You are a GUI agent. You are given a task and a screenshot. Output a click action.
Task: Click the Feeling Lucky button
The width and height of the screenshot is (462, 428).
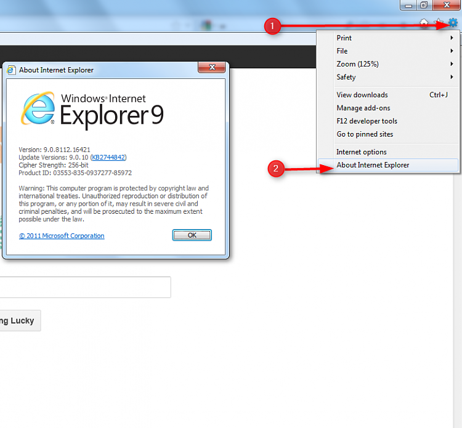tap(20, 320)
